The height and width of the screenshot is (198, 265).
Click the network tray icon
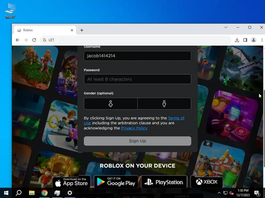[x=225, y=193]
